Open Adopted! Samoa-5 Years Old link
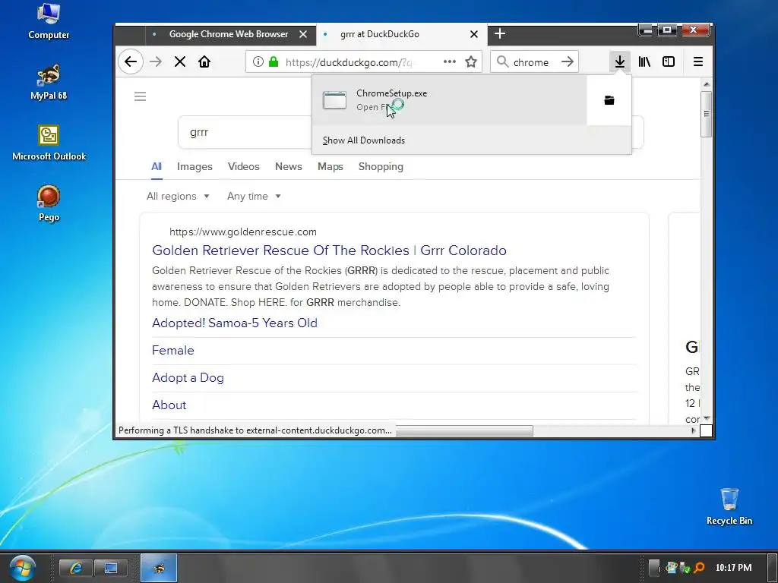778x583 pixels. 235,323
